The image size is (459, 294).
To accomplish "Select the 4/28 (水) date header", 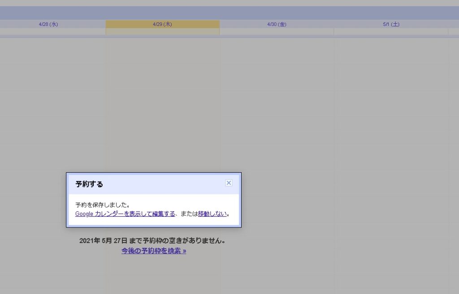I will point(48,24).
